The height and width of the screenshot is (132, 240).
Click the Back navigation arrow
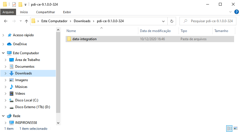tap(6, 21)
